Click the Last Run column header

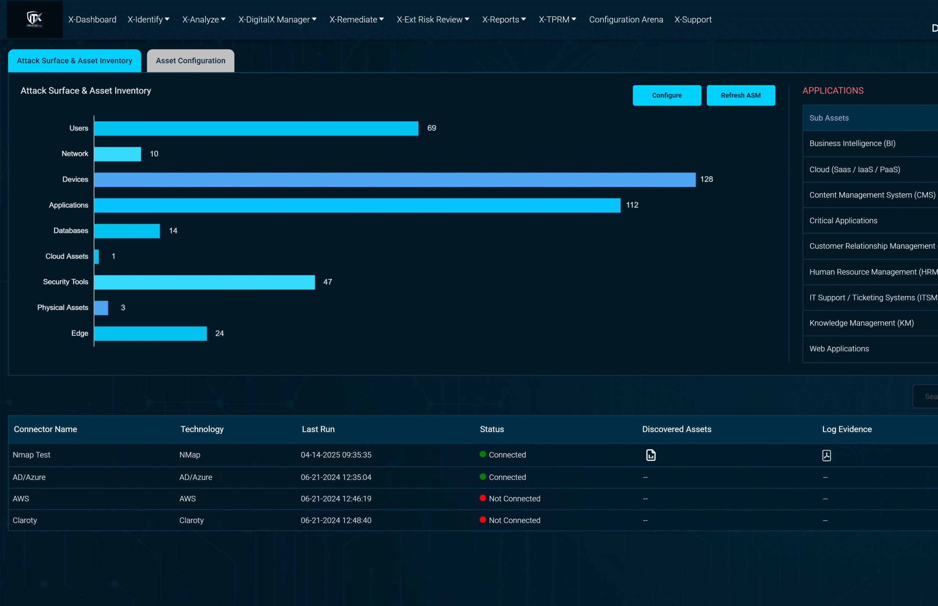[x=318, y=429]
